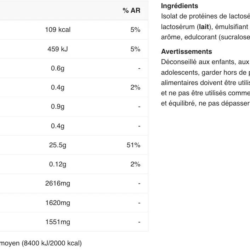
Task: Click the 5% beside 109 kcal
Action: (135, 30)
